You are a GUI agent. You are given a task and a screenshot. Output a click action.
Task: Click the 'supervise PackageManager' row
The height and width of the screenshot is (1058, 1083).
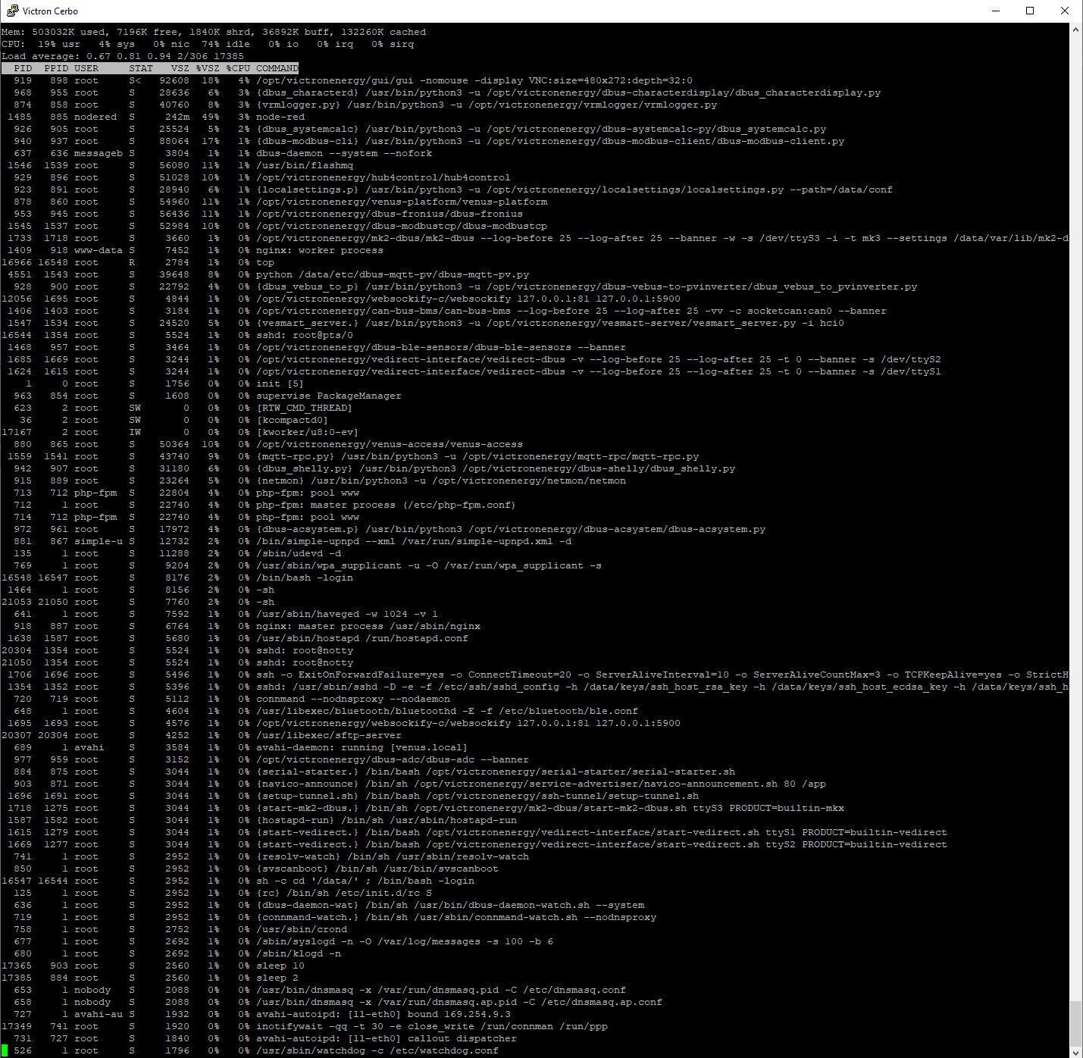[x=202, y=396]
